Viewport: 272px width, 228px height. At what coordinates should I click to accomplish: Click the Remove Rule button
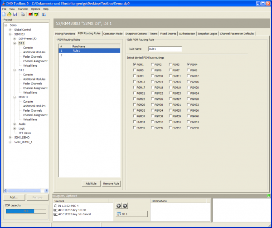111,183
